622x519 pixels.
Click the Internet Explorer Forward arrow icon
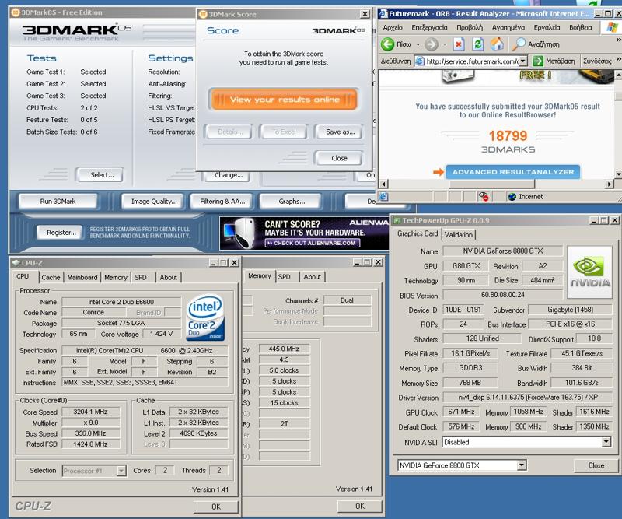pos(432,44)
